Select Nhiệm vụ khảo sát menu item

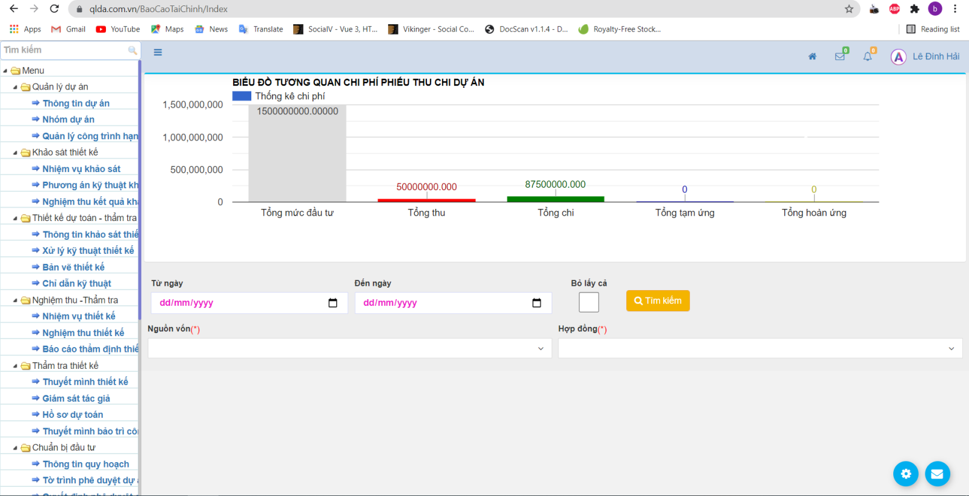coord(81,169)
